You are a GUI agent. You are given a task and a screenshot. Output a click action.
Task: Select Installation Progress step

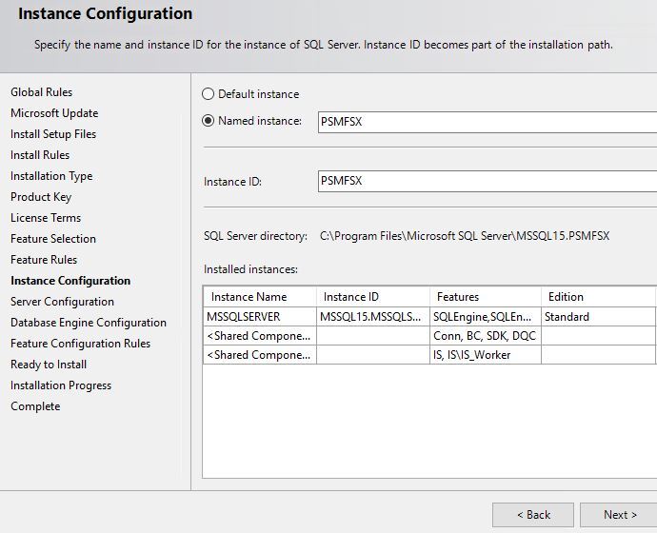[x=61, y=385]
